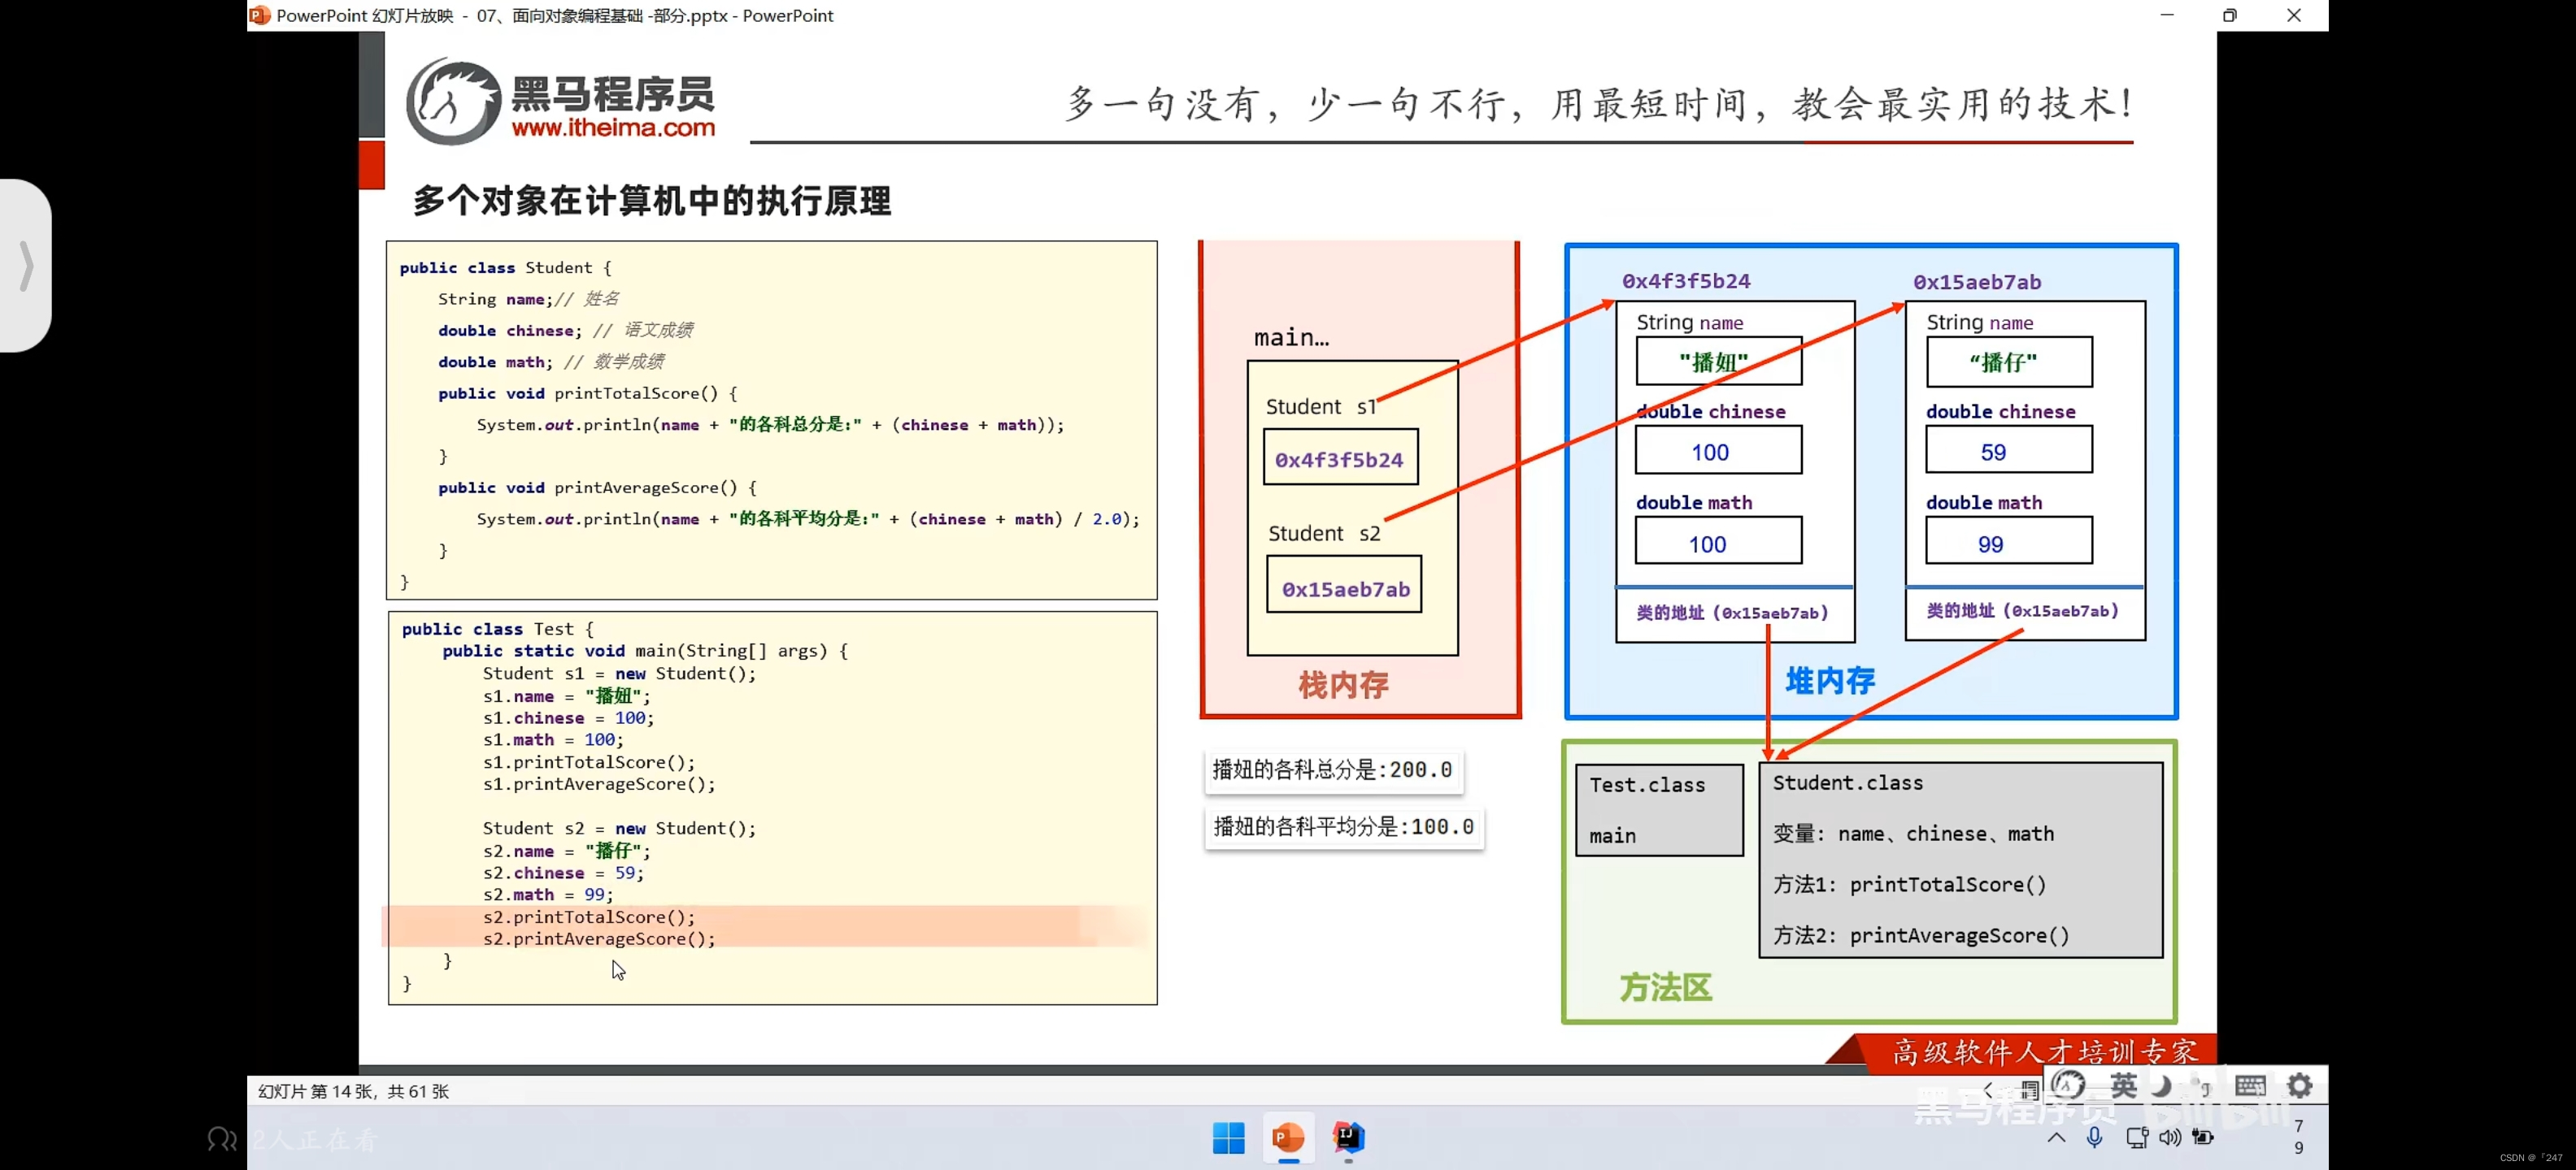
Task: Click the 方法区 label
Action: (1665, 987)
